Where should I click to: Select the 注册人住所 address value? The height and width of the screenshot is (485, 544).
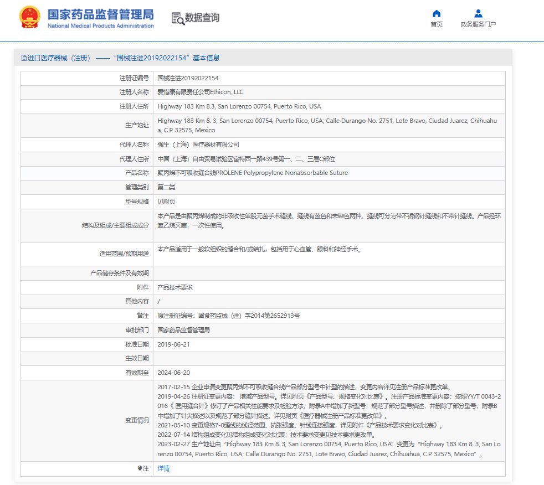[239, 106]
